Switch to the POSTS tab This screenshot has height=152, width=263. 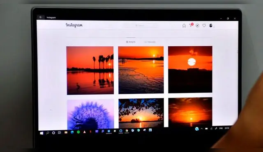(131, 42)
